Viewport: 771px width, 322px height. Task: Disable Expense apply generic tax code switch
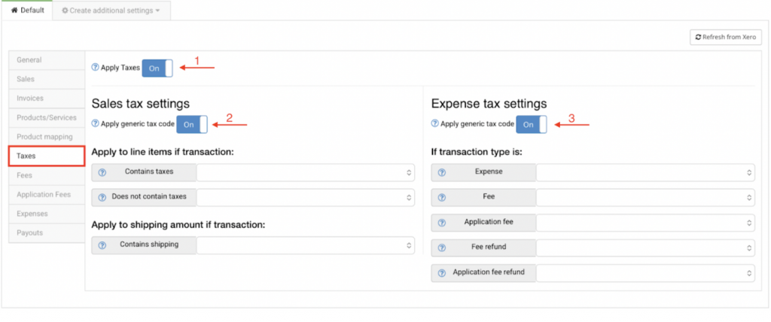pos(531,124)
